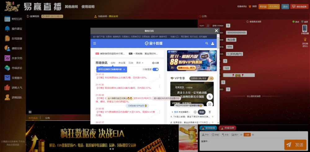This screenshot has width=310, height=152.
Task: Open options dots for 21:11:30 news item
Action: click(x=159, y=86)
